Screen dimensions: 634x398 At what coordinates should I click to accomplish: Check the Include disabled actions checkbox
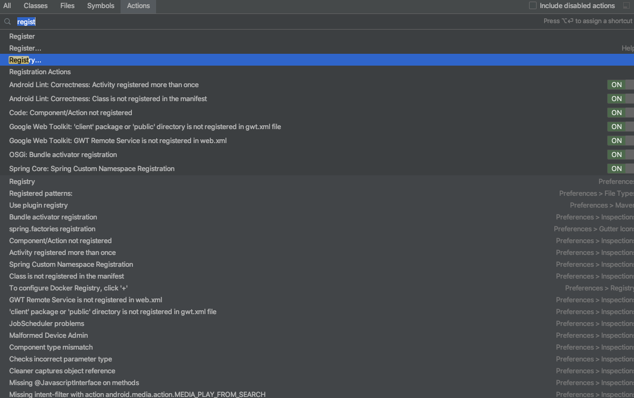[x=533, y=6]
